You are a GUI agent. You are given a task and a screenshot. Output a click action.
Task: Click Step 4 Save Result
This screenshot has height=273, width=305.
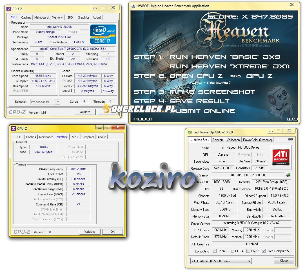pos(181,101)
